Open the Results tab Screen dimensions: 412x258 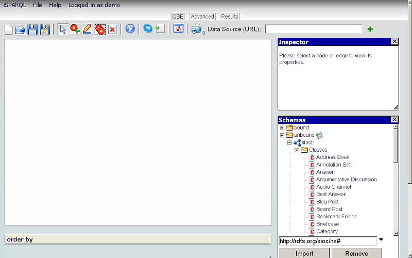click(x=230, y=17)
